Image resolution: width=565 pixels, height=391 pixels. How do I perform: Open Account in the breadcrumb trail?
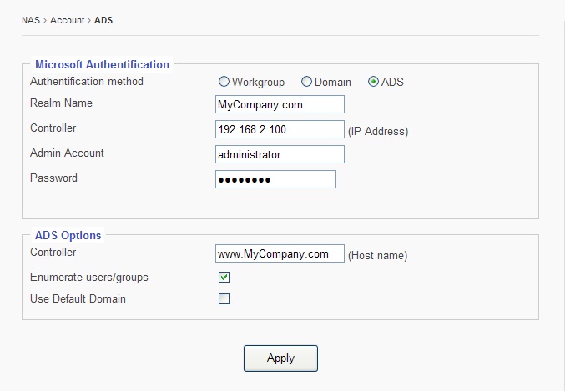coord(67,20)
